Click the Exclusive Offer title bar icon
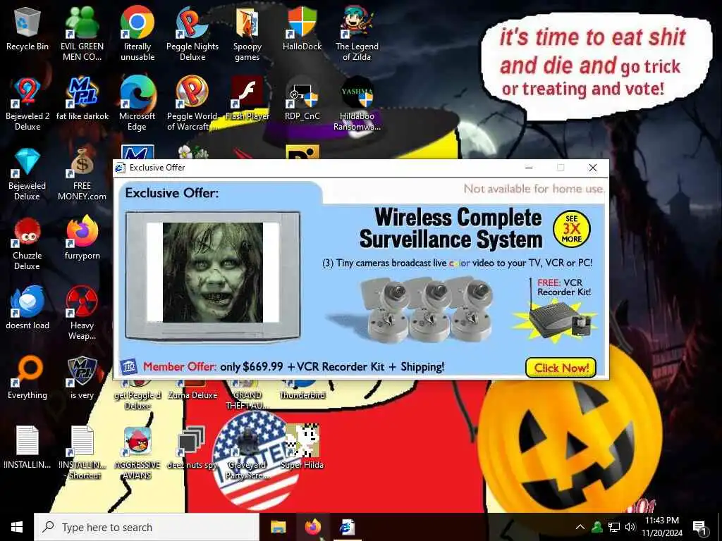The width and height of the screenshot is (722, 541). (x=120, y=168)
